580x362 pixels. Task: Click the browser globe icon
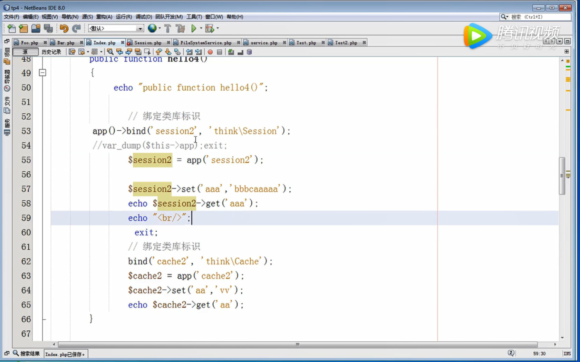click(x=152, y=29)
